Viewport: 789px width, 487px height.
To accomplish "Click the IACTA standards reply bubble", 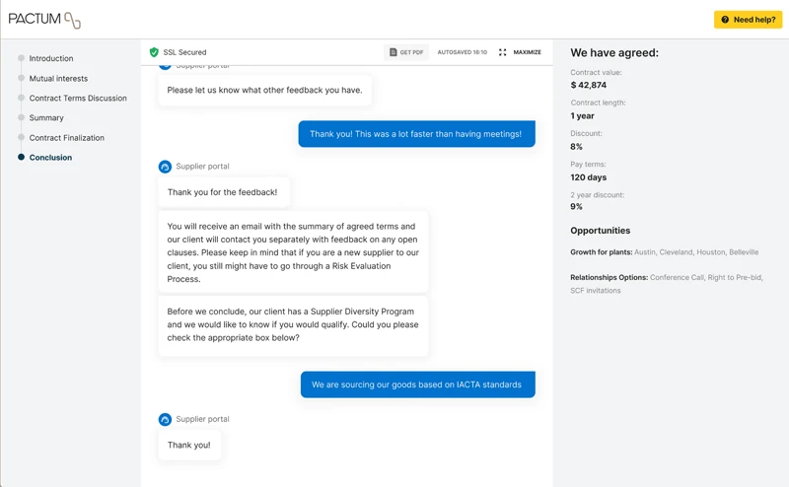I will 417,384.
